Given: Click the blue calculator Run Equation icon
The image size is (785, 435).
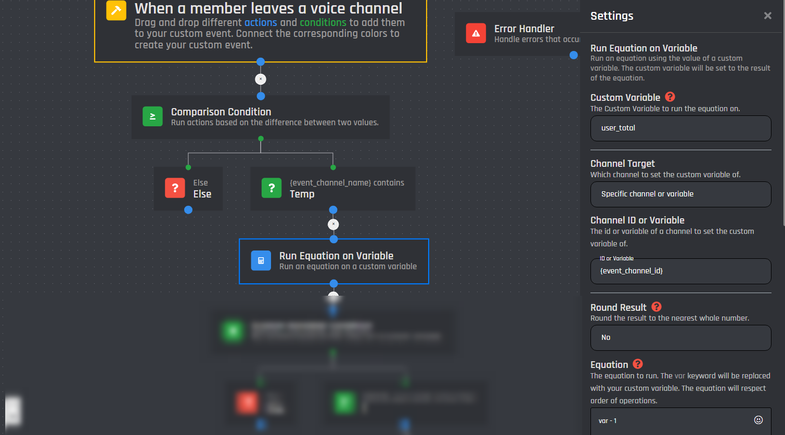Looking at the screenshot, I should pos(261,260).
